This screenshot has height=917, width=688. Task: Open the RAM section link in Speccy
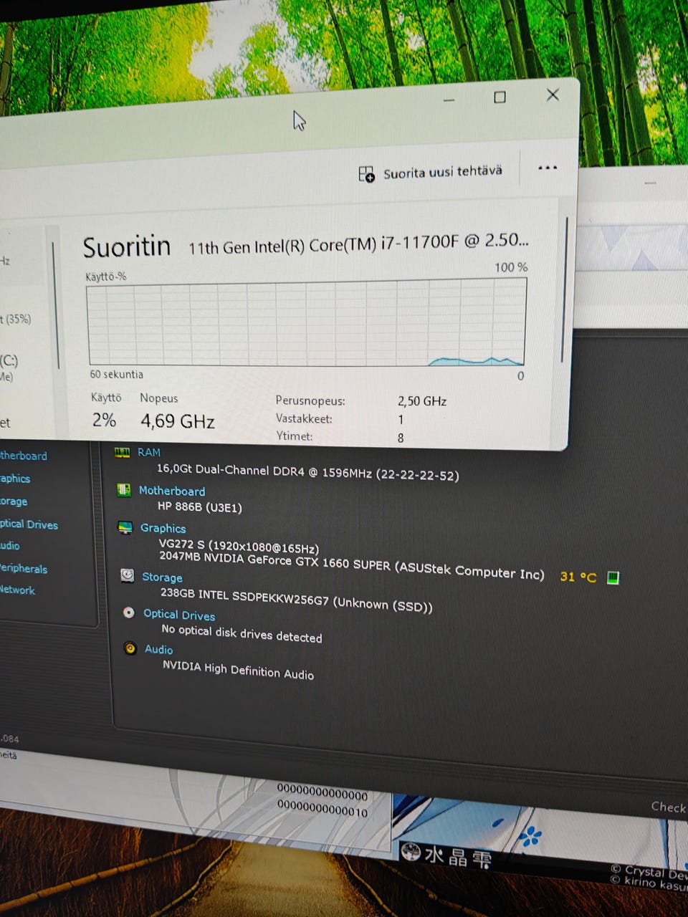149,452
